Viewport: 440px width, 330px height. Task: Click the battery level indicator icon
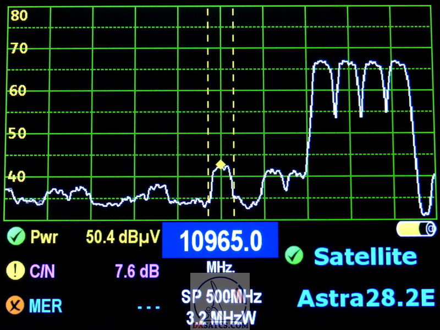click(416, 228)
